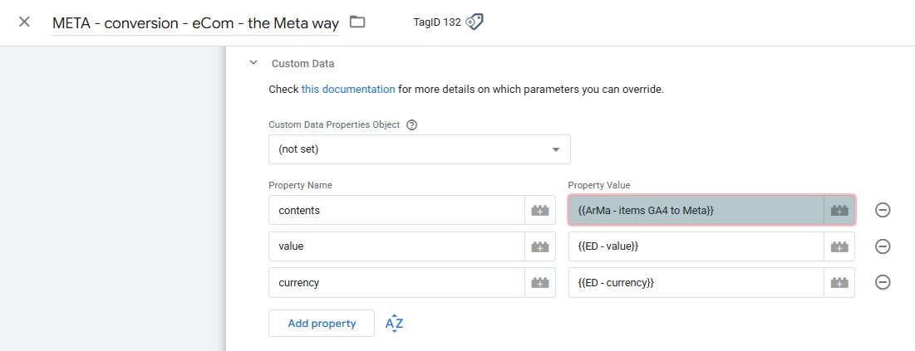Click the TagID 132 tag icon

click(x=475, y=22)
